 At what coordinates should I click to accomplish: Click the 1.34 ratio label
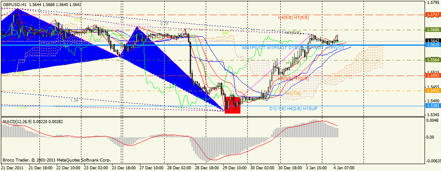click(74, 100)
